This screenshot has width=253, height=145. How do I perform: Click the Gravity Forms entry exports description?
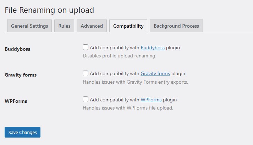tap(135, 82)
